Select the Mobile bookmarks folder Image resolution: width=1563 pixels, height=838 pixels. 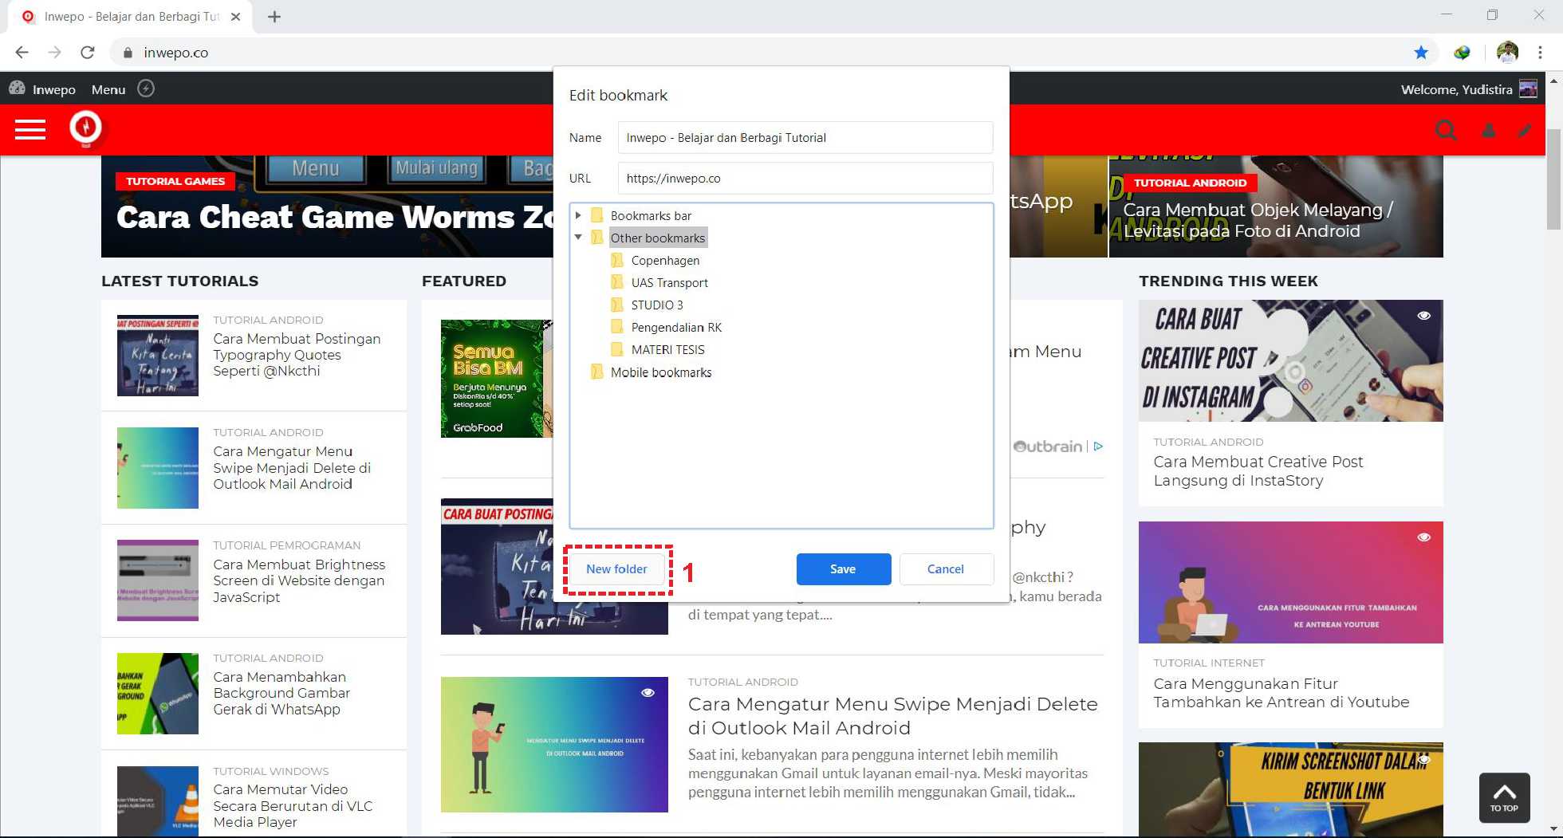[x=660, y=372]
